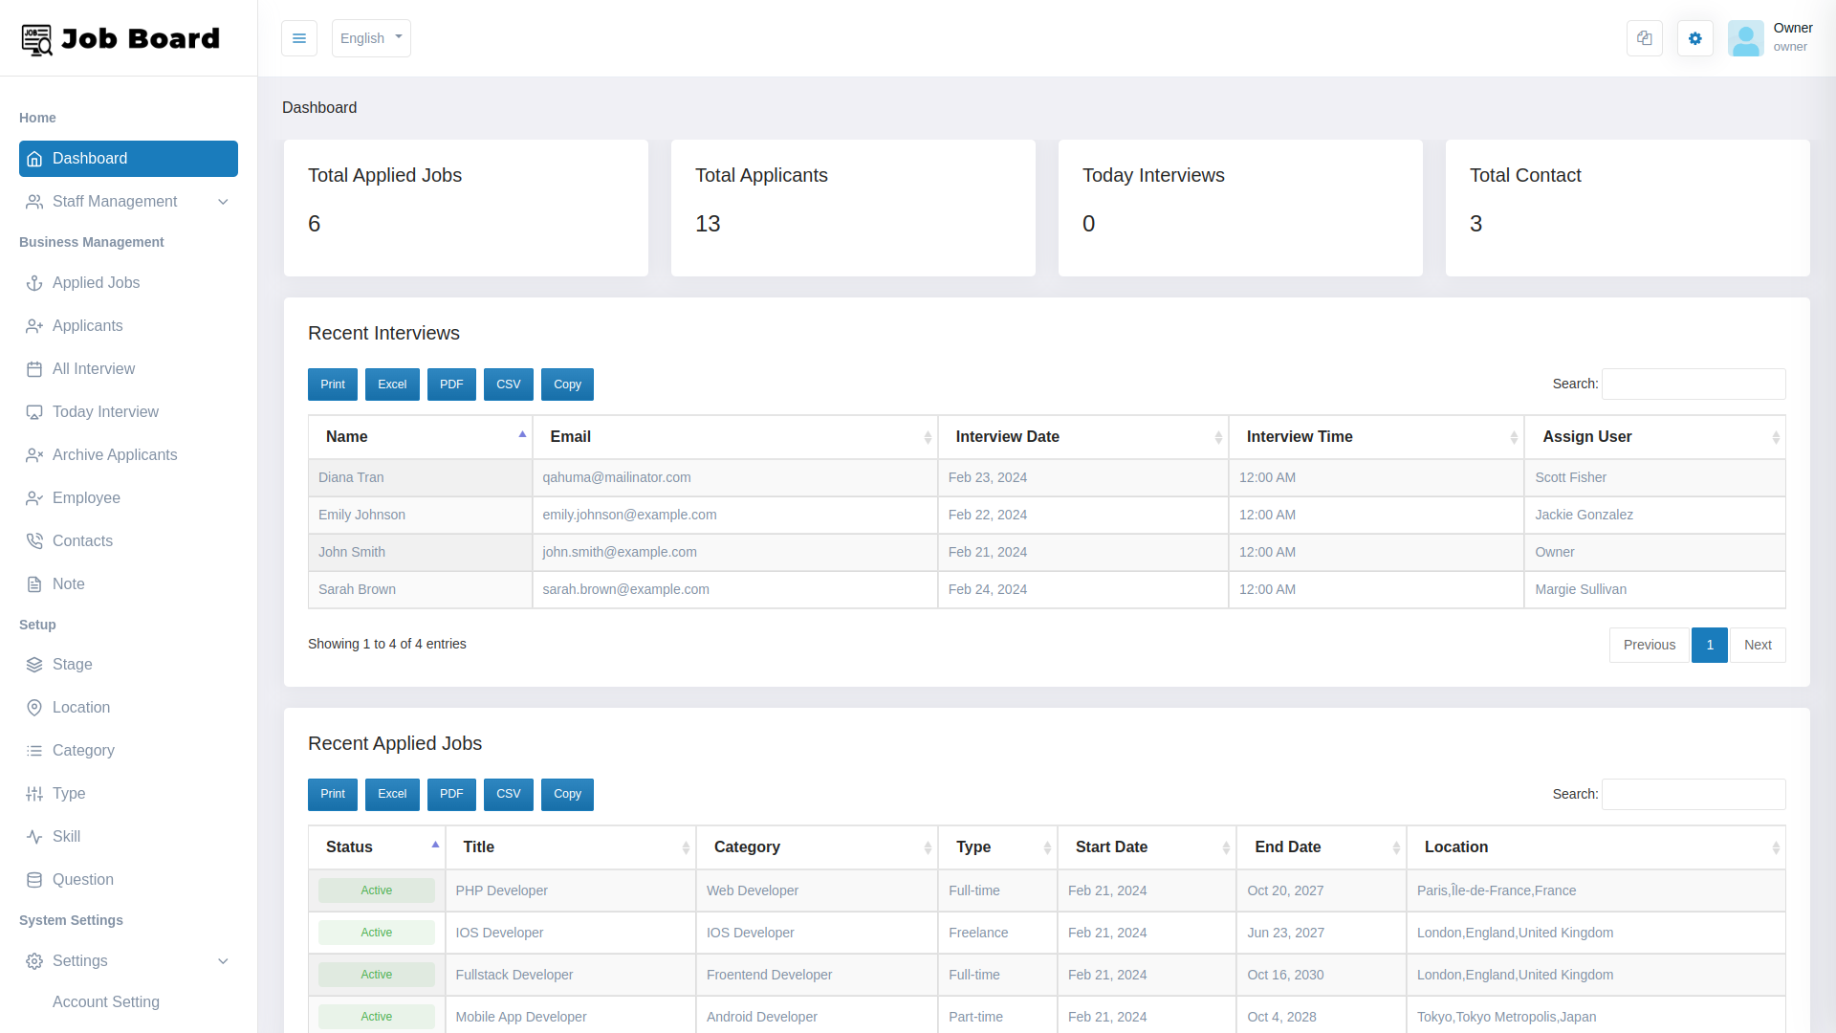Go to the Next page of interviews
The width and height of the screenshot is (1836, 1033).
[1758, 645]
